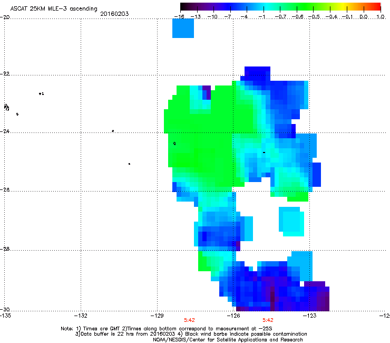Click the -0.7 color scale label
Screen dimensions: 390x343
(x=280, y=17)
